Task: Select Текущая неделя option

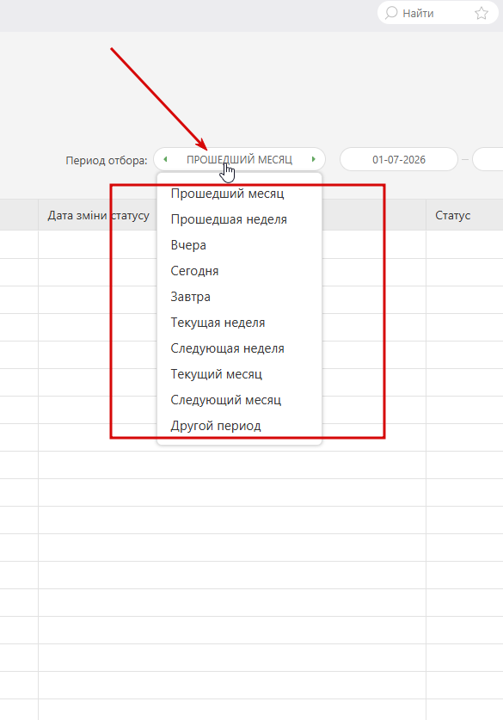Action: pos(218,323)
